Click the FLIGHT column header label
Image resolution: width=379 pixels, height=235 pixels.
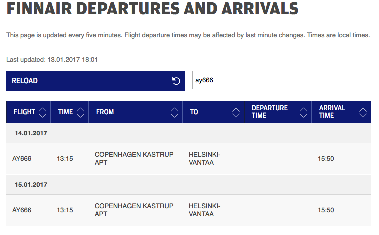click(24, 112)
